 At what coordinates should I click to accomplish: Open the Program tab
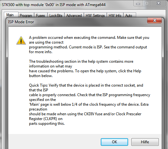(x=26, y=16)
